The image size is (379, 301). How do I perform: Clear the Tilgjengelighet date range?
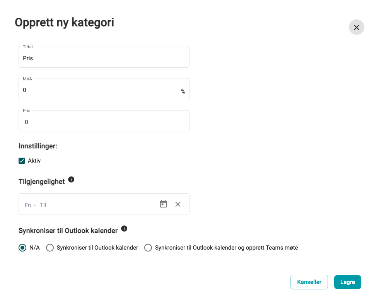click(178, 204)
